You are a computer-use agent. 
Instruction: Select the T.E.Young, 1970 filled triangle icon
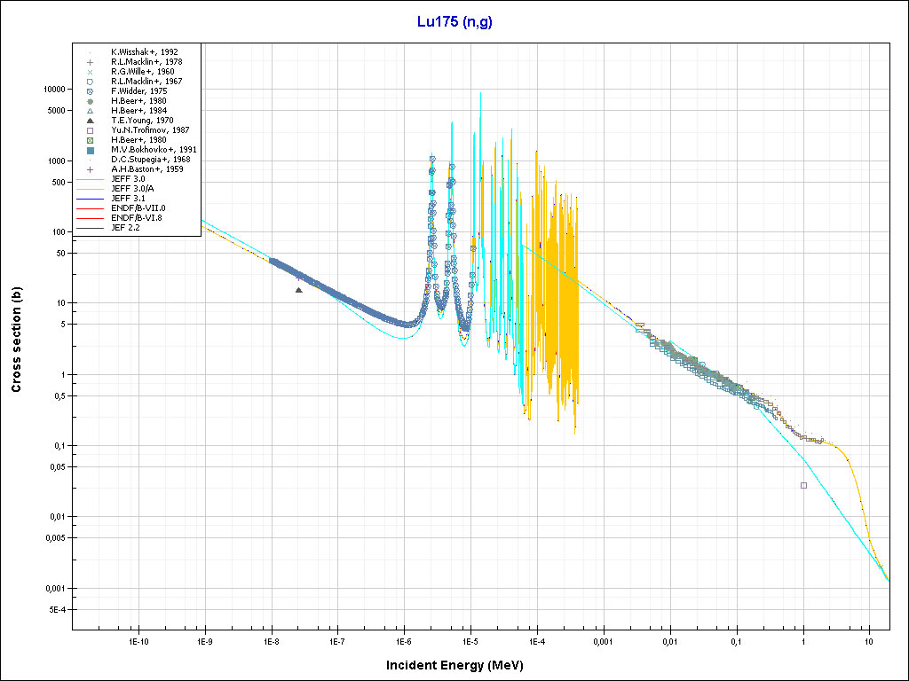tap(90, 121)
